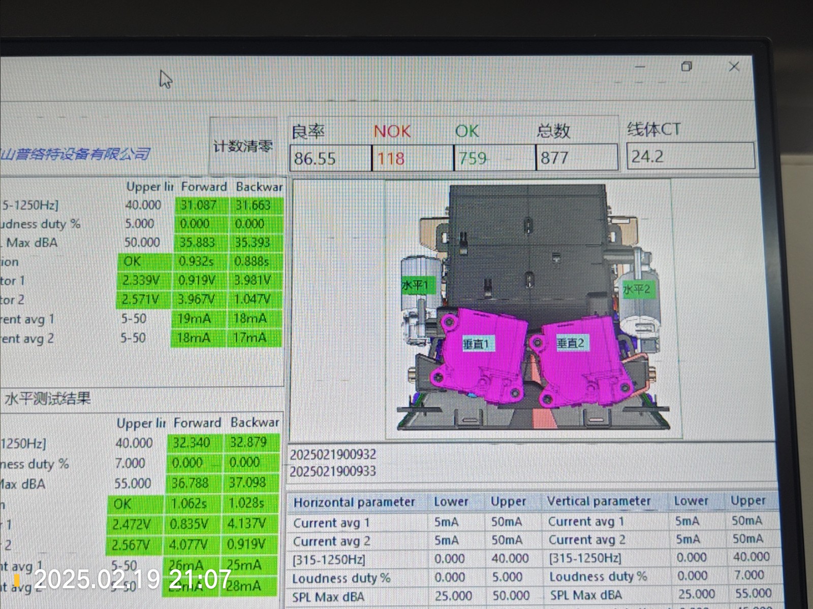Click the restore window icon

pos(686,66)
